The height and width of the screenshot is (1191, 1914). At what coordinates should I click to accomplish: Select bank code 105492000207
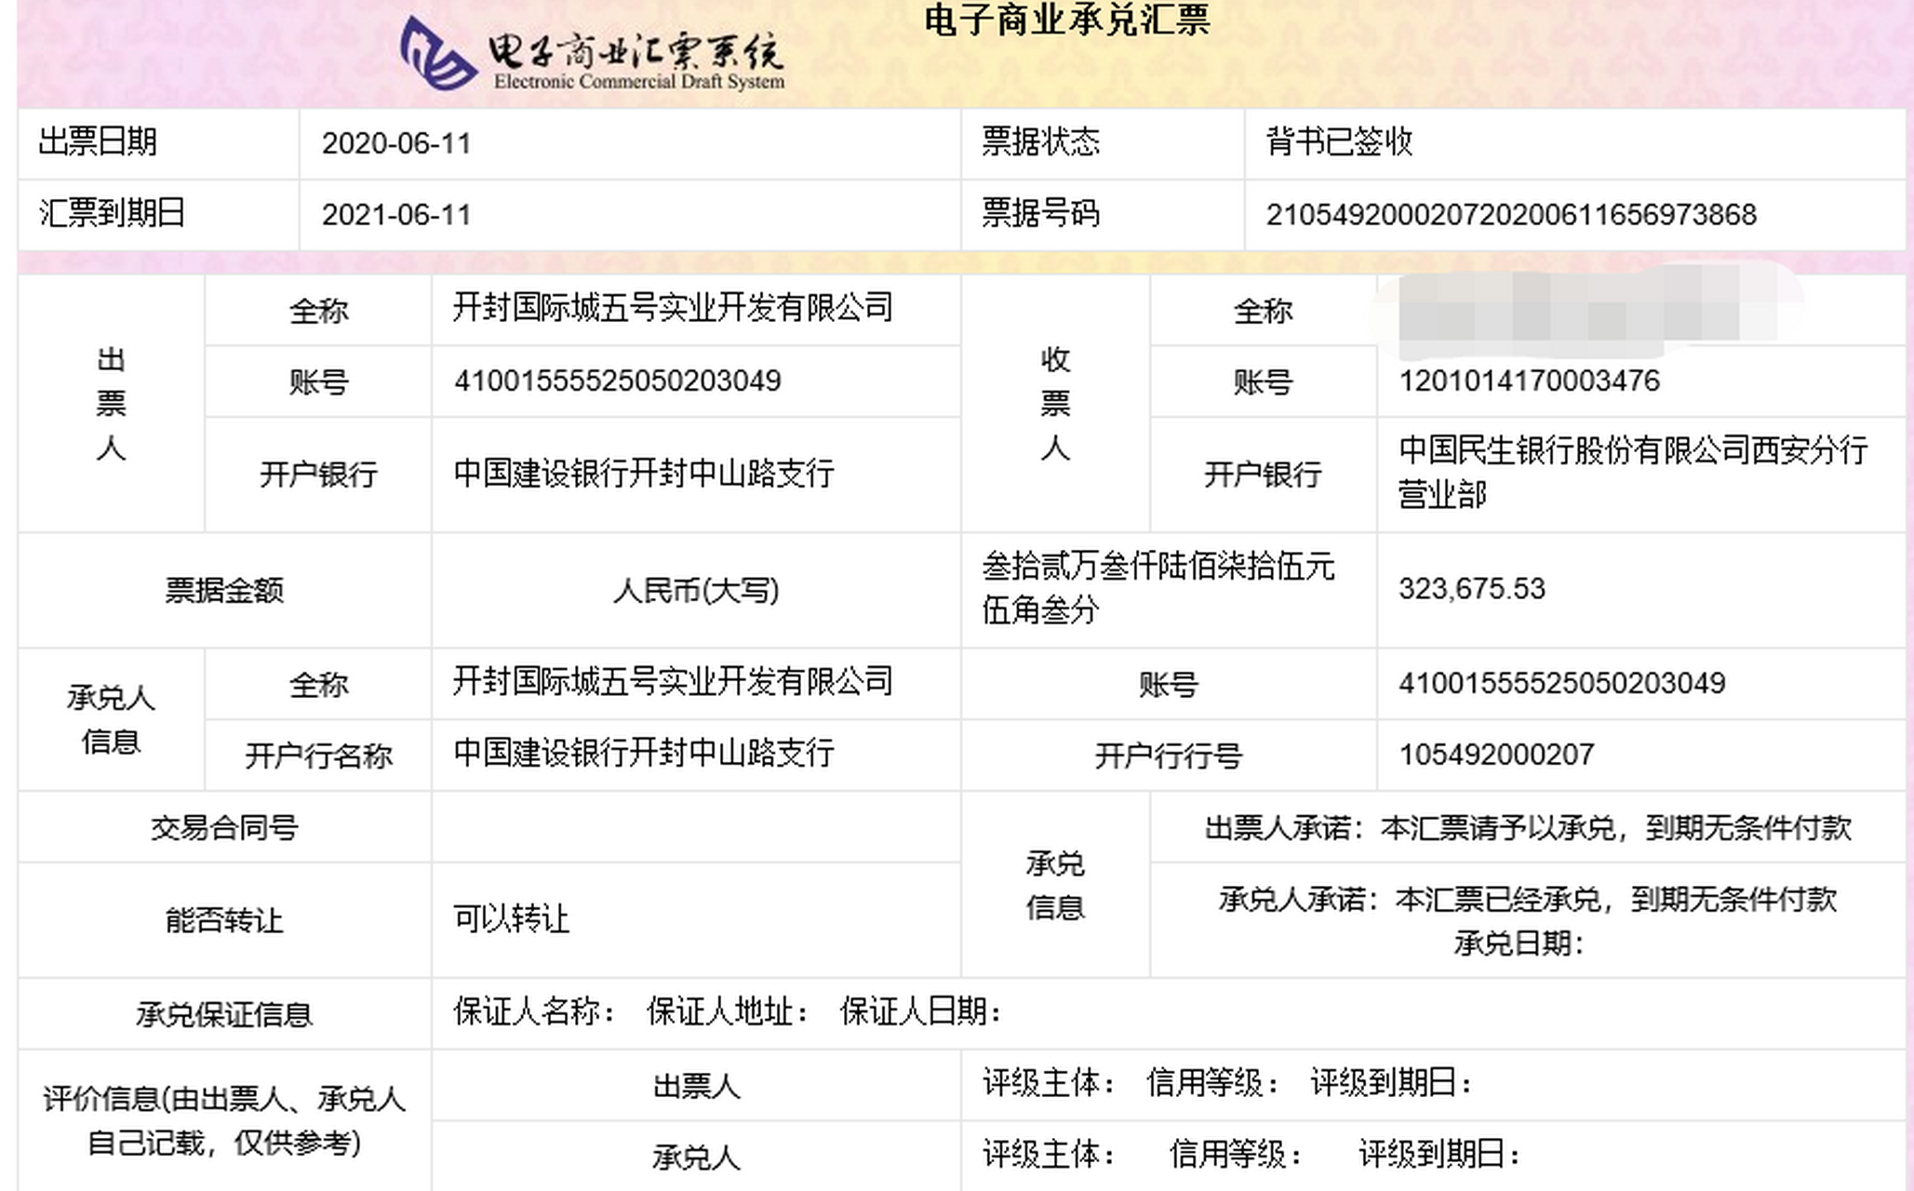tap(1497, 755)
